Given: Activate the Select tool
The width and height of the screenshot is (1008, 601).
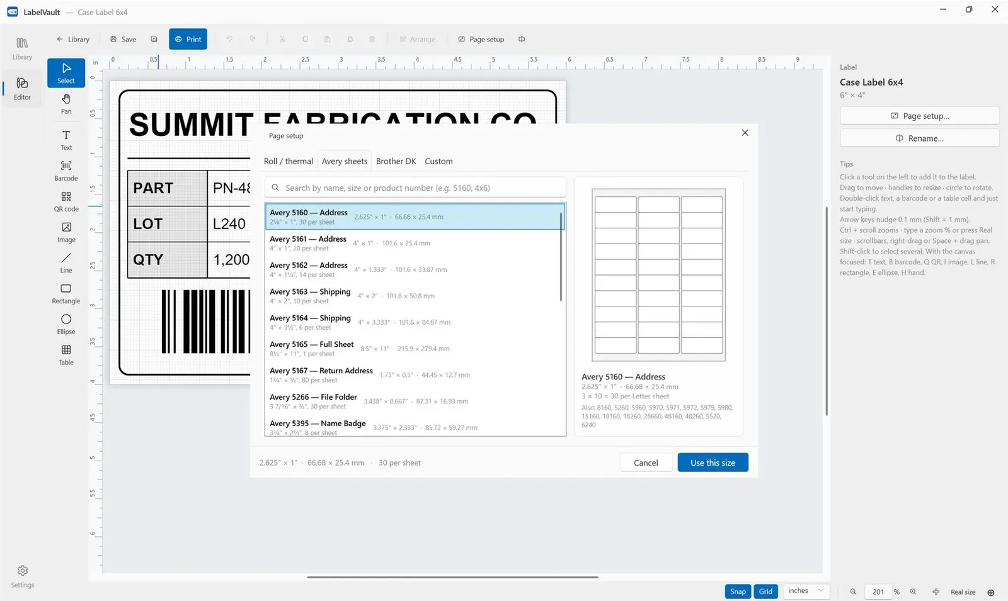Looking at the screenshot, I should pyautogui.click(x=66, y=73).
